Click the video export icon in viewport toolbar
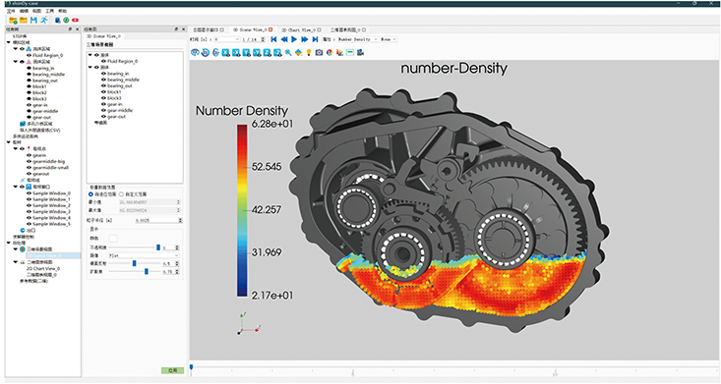 tap(361, 53)
